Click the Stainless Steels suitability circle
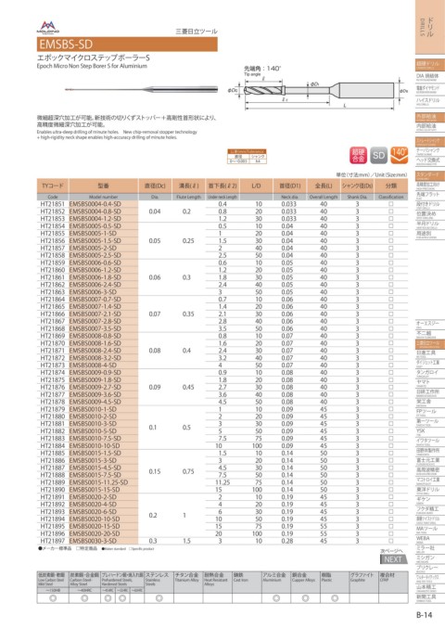The width and height of the screenshot is (445, 628). 159,598
